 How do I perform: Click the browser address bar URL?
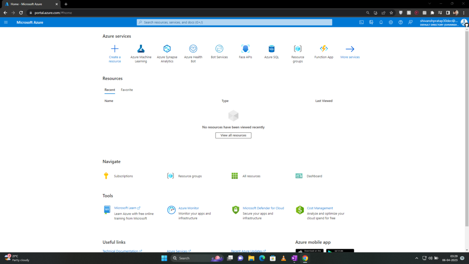click(x=53, y=12)
